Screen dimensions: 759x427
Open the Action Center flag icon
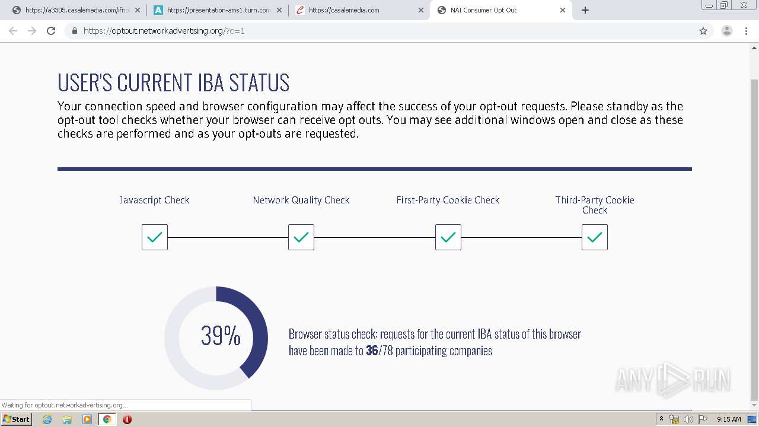pyautogui.click(x=702, y=419)
